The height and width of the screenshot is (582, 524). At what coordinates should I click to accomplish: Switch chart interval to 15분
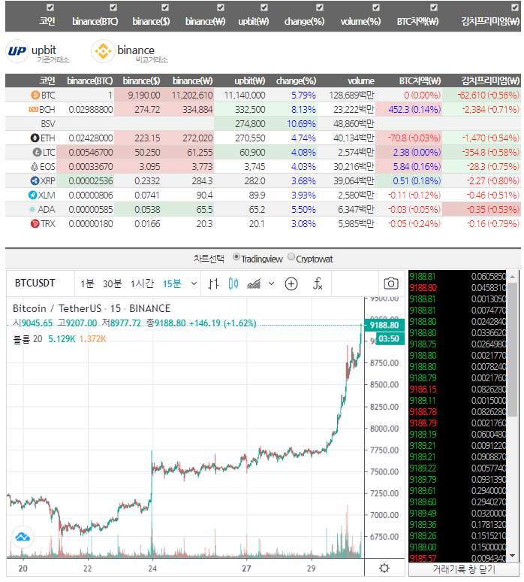[172, 284]
